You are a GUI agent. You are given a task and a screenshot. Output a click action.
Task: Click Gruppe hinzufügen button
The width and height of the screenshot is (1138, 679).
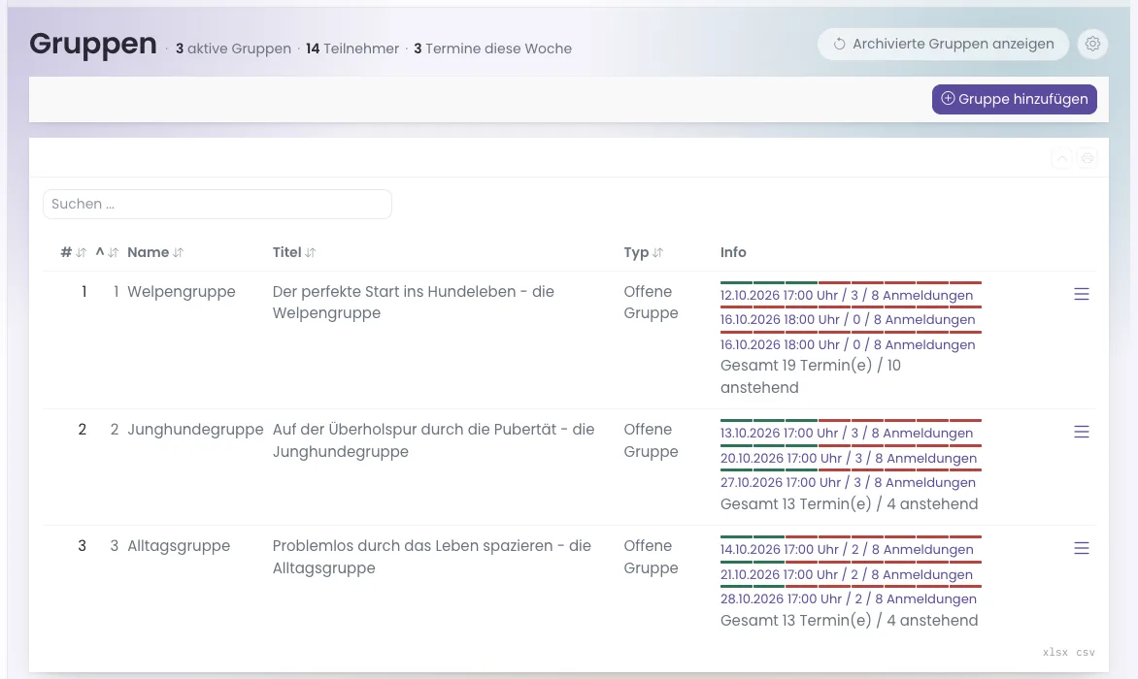(1014, 99)
